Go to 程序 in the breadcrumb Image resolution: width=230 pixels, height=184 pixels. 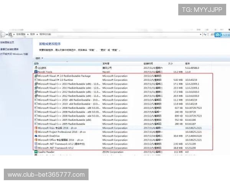(33, 34)
